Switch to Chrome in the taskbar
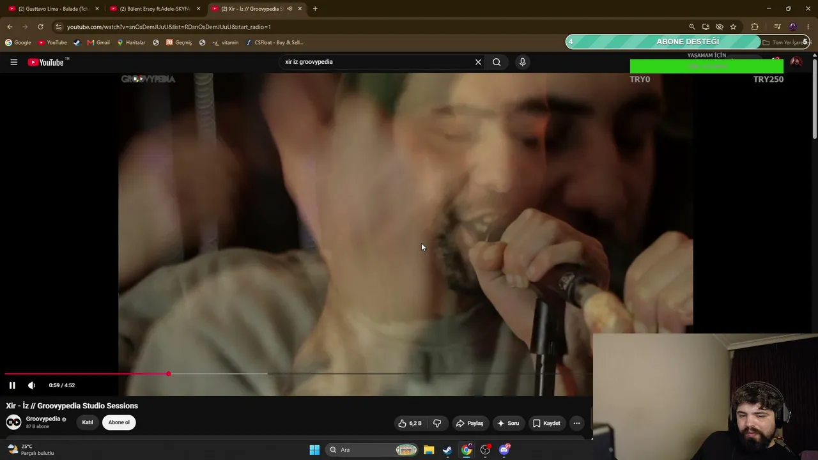This screenshot has width=818, height=460. [x=467, y=450]
